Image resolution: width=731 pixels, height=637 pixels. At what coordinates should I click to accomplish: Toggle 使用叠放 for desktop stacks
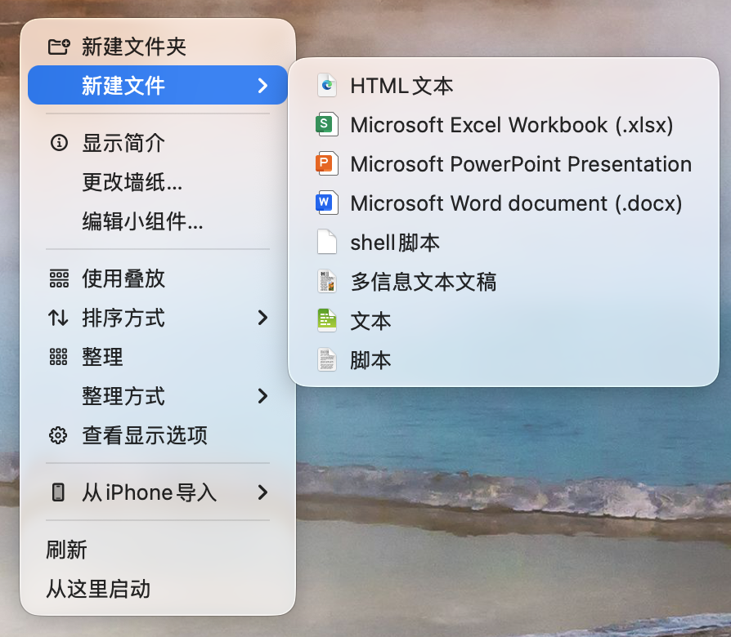tap(123, 278)
